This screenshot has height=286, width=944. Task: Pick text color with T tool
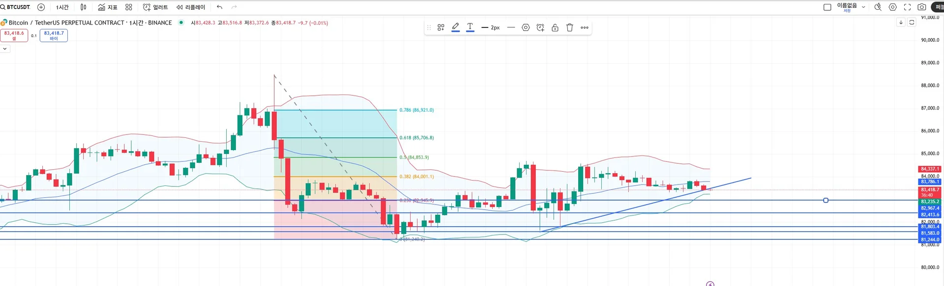tap(470, 27)
